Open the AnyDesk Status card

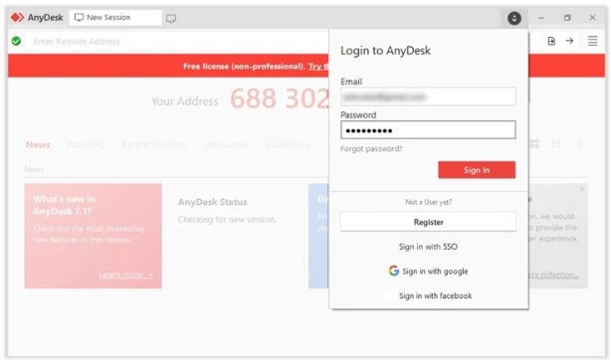(x=236, y=236)
